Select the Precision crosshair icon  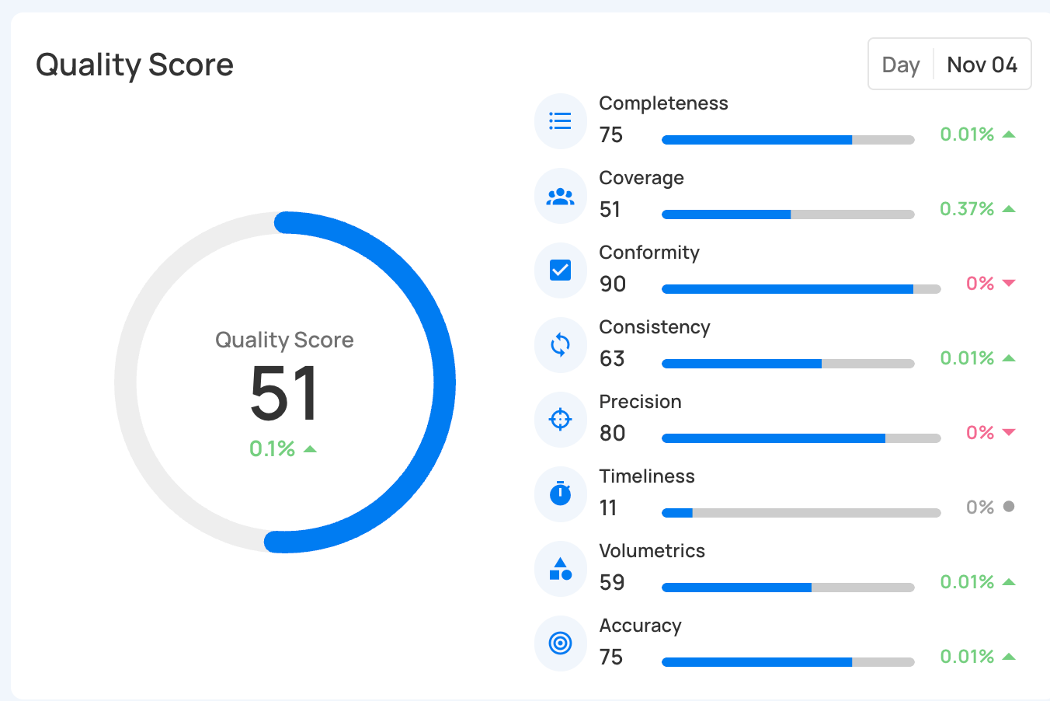(x=560, y=420)
